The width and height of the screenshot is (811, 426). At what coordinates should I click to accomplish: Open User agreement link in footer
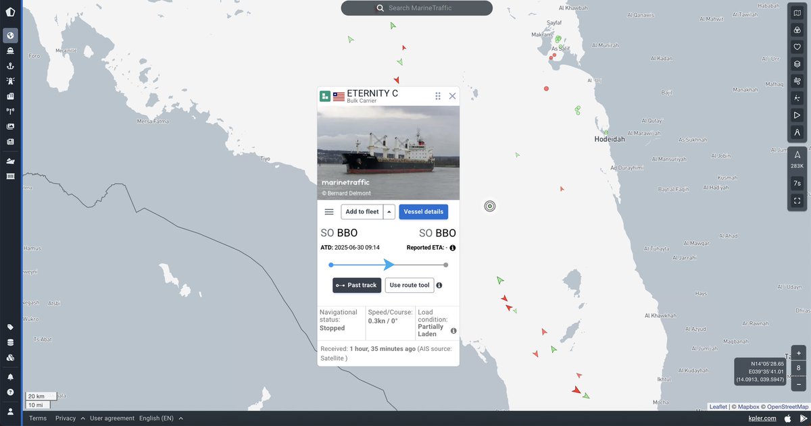point(112,418)
